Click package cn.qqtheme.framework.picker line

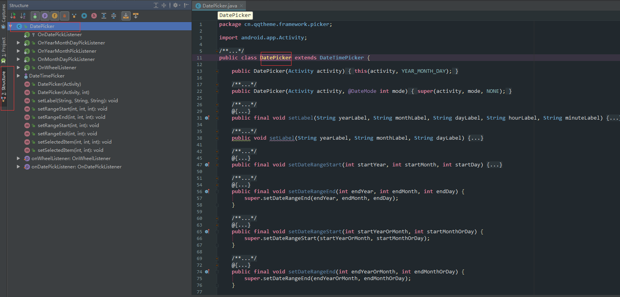(x=275, y=24)
